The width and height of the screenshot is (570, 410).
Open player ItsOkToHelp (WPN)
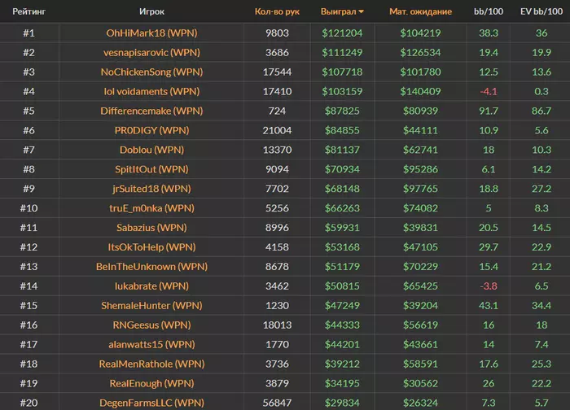151,247
